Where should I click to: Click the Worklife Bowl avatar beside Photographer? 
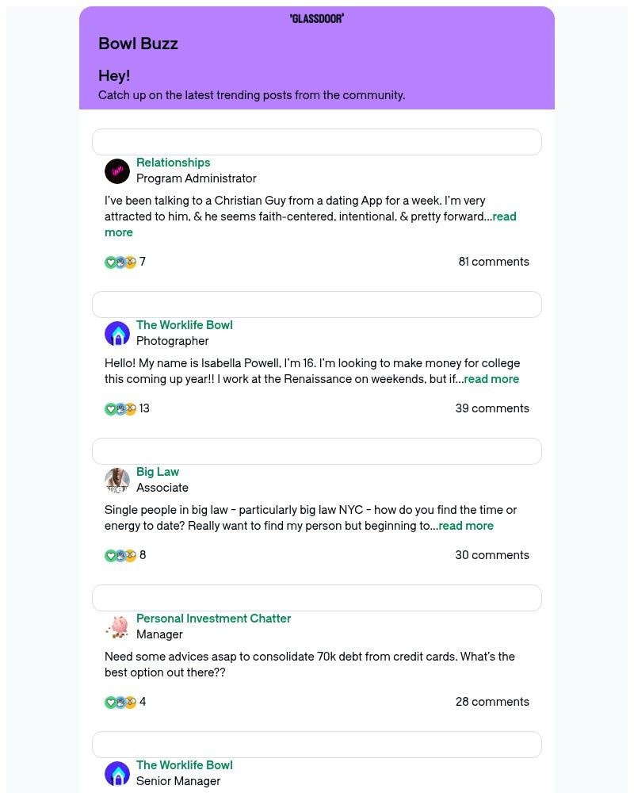117,334
